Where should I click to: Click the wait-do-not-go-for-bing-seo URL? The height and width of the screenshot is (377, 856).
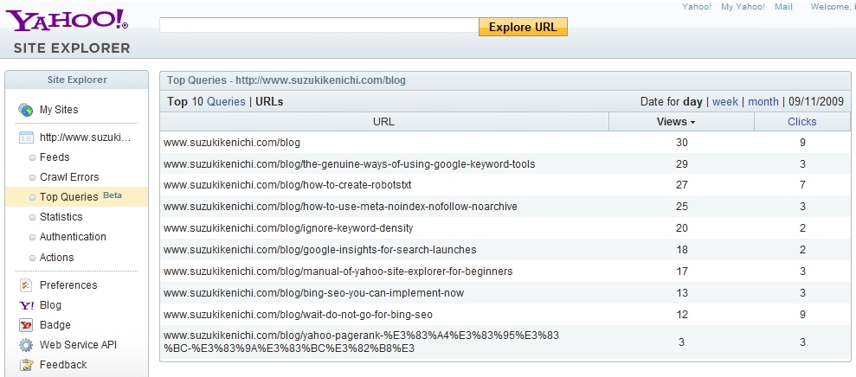pos(298,315)
